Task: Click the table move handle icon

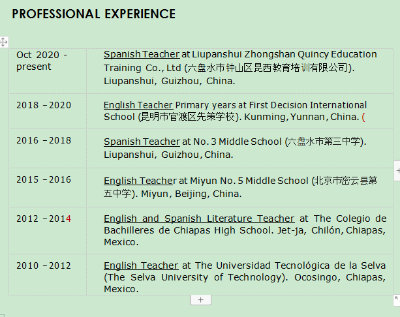Action: click(x=3, y=42)
